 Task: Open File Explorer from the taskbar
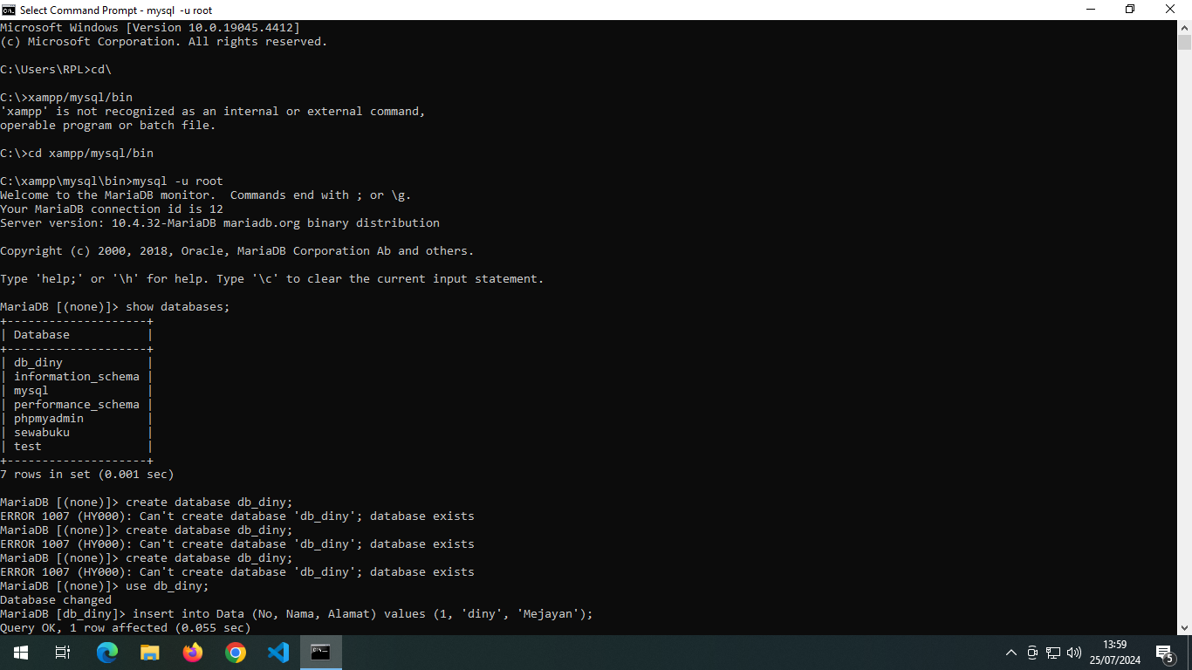(150, 653)
